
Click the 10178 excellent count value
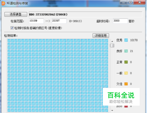coord(134,40)
